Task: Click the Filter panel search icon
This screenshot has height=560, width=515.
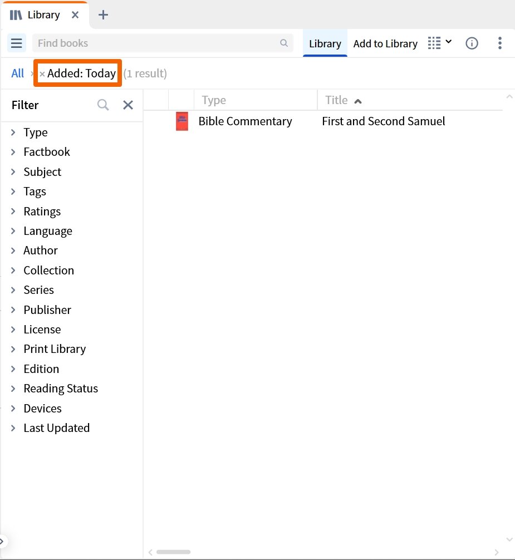Action: pos(102,105)
